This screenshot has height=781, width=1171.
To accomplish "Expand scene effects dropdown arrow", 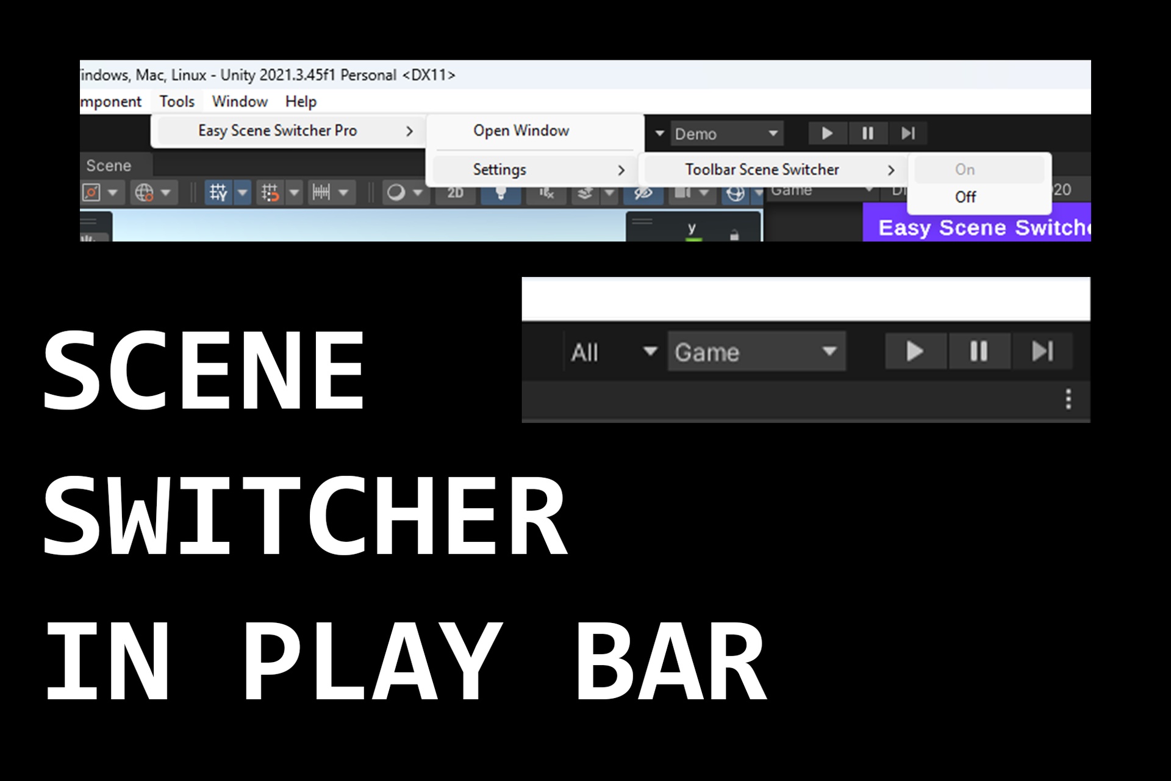I will (x=609, y=193).
